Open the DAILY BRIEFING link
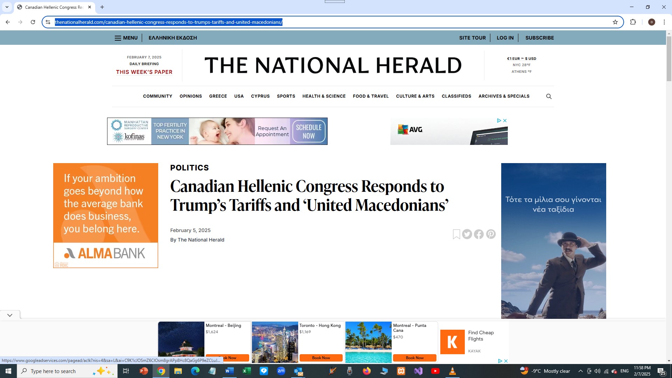 tap(144, 64)
